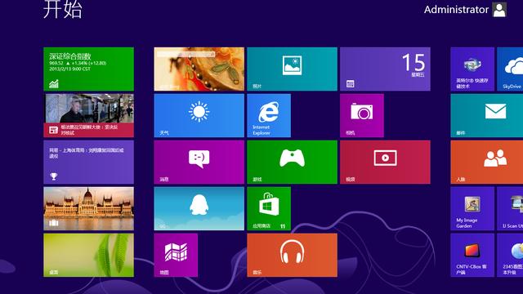The height and width of the screenshot is (294, 523).
Task: Launch the Weather tile with sun icon
Action: (x=199, y=115)
